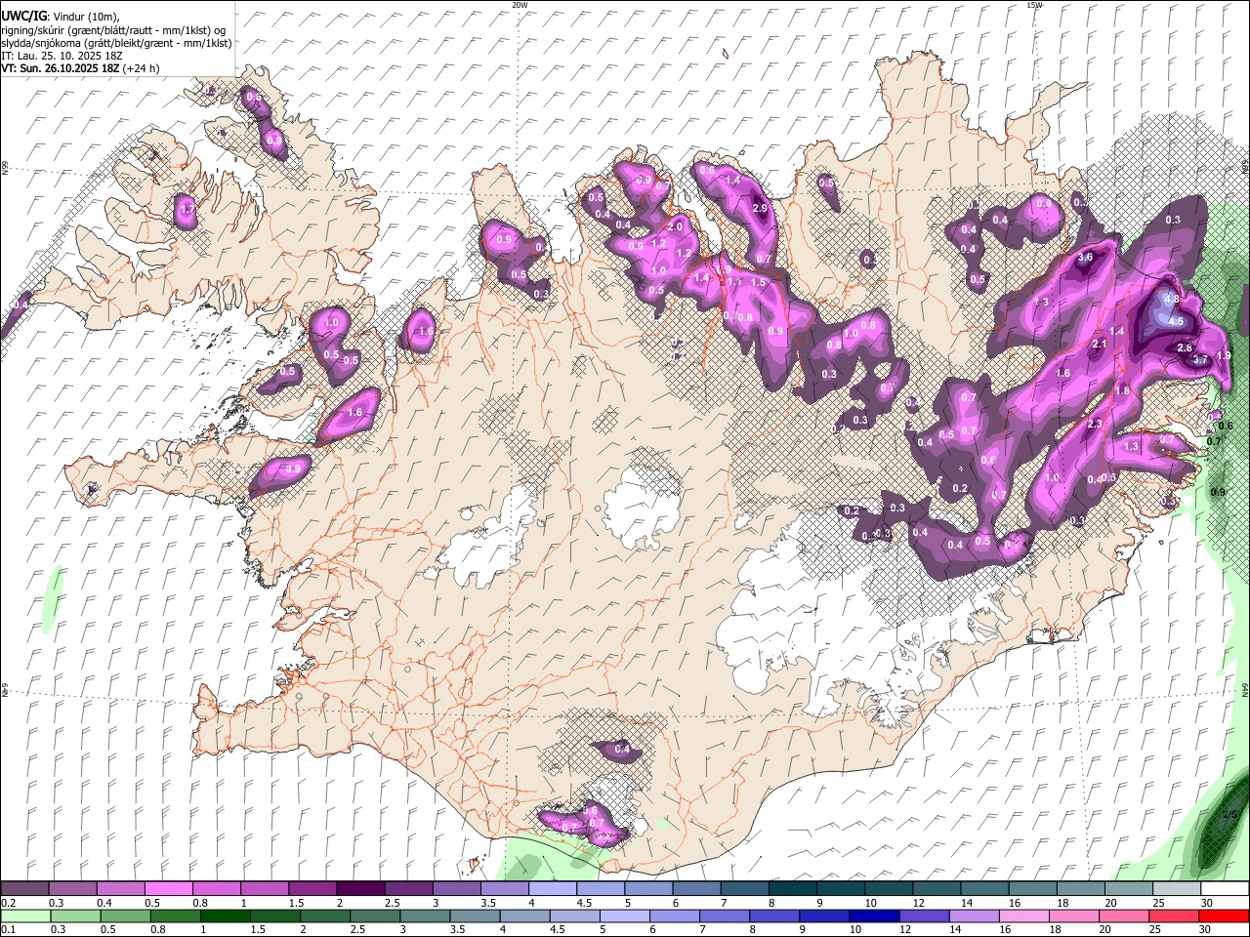Pick the violet 12–14 swatch in lower legend
The height and width of the screenshot is (937, 1250).
pos(924,916)
